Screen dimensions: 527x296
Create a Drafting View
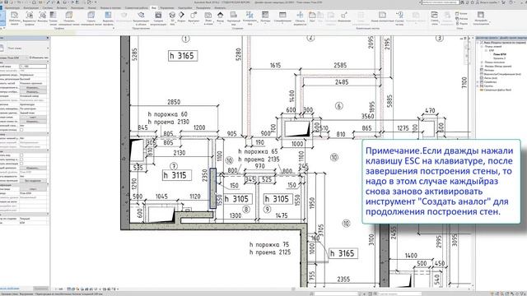(234, 18)
